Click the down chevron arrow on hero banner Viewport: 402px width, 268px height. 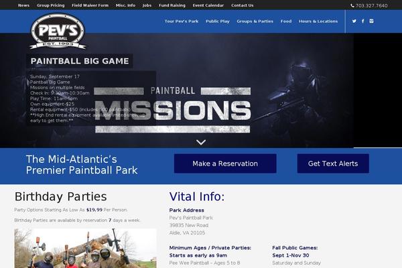[201, 142]
